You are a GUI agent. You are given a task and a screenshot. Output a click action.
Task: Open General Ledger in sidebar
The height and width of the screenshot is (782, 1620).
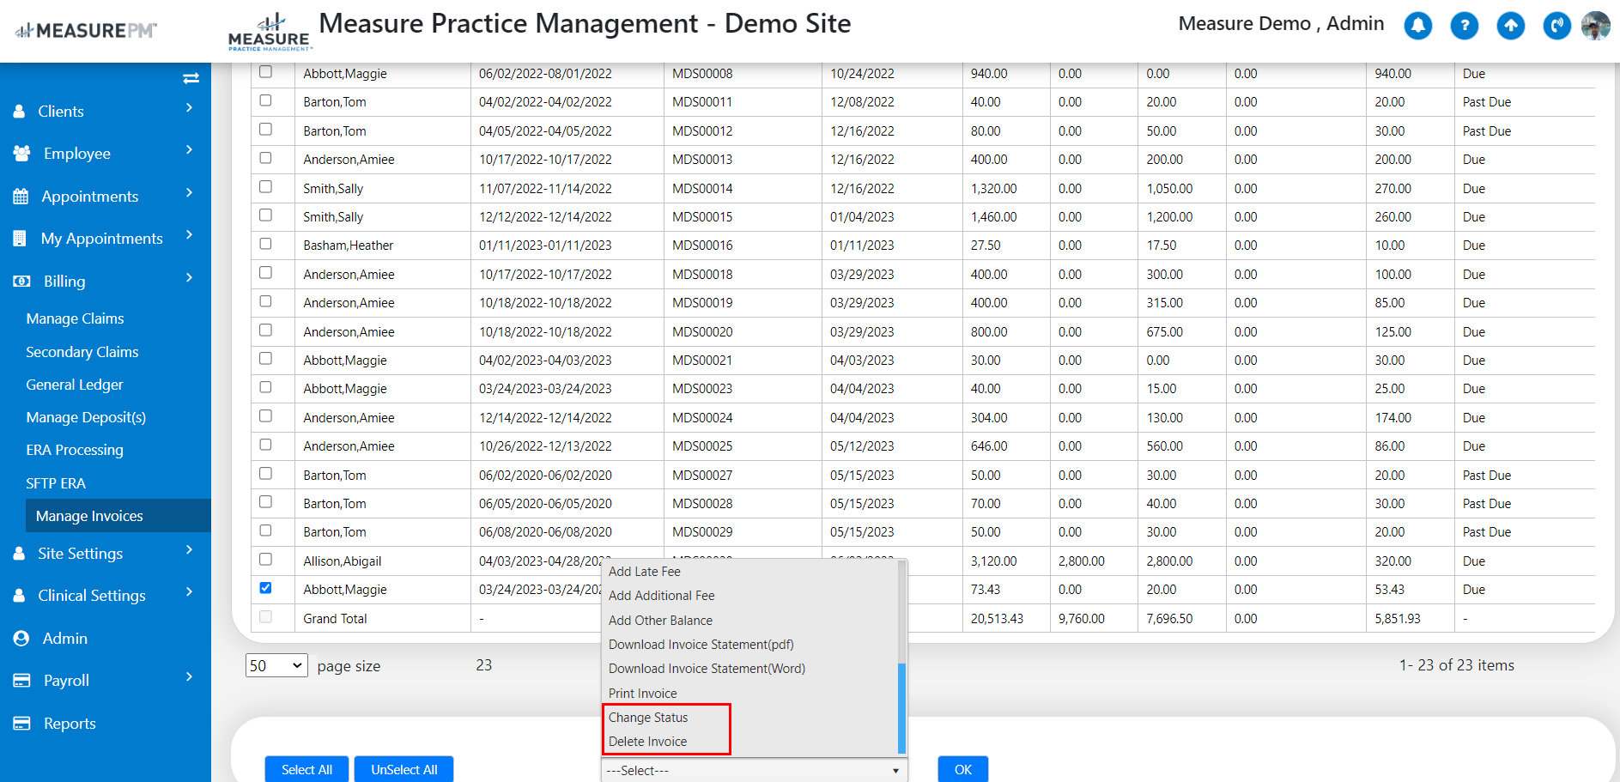pyautogui.click(x=75, y=385)
